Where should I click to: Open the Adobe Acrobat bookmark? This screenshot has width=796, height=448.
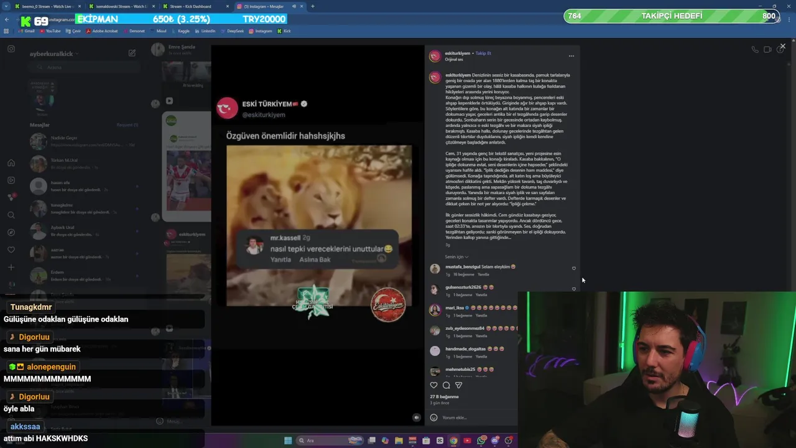tap(102, 30)
